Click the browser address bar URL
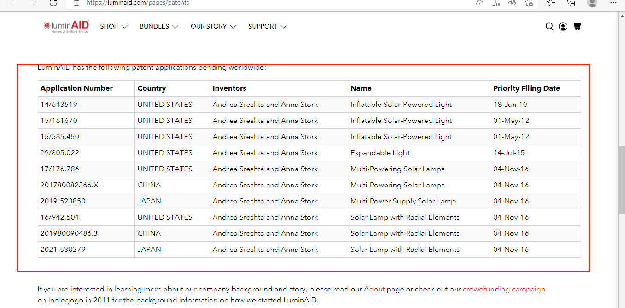This screenshot has width=625, height=308. [x=138, y=3]
